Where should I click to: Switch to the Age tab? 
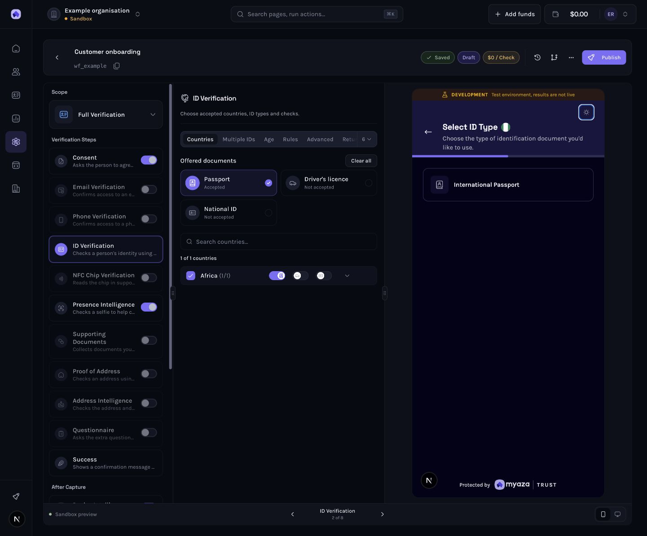[x=269, y=139]
